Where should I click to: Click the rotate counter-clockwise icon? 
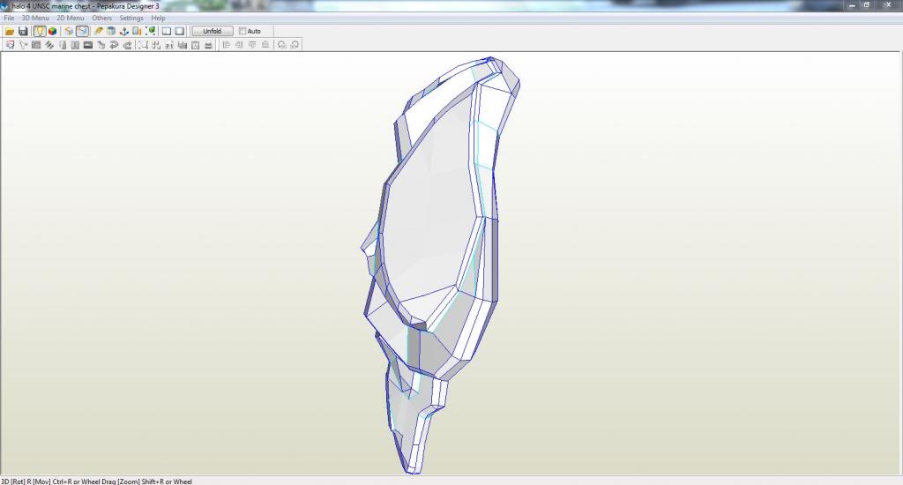click(281, 45)
